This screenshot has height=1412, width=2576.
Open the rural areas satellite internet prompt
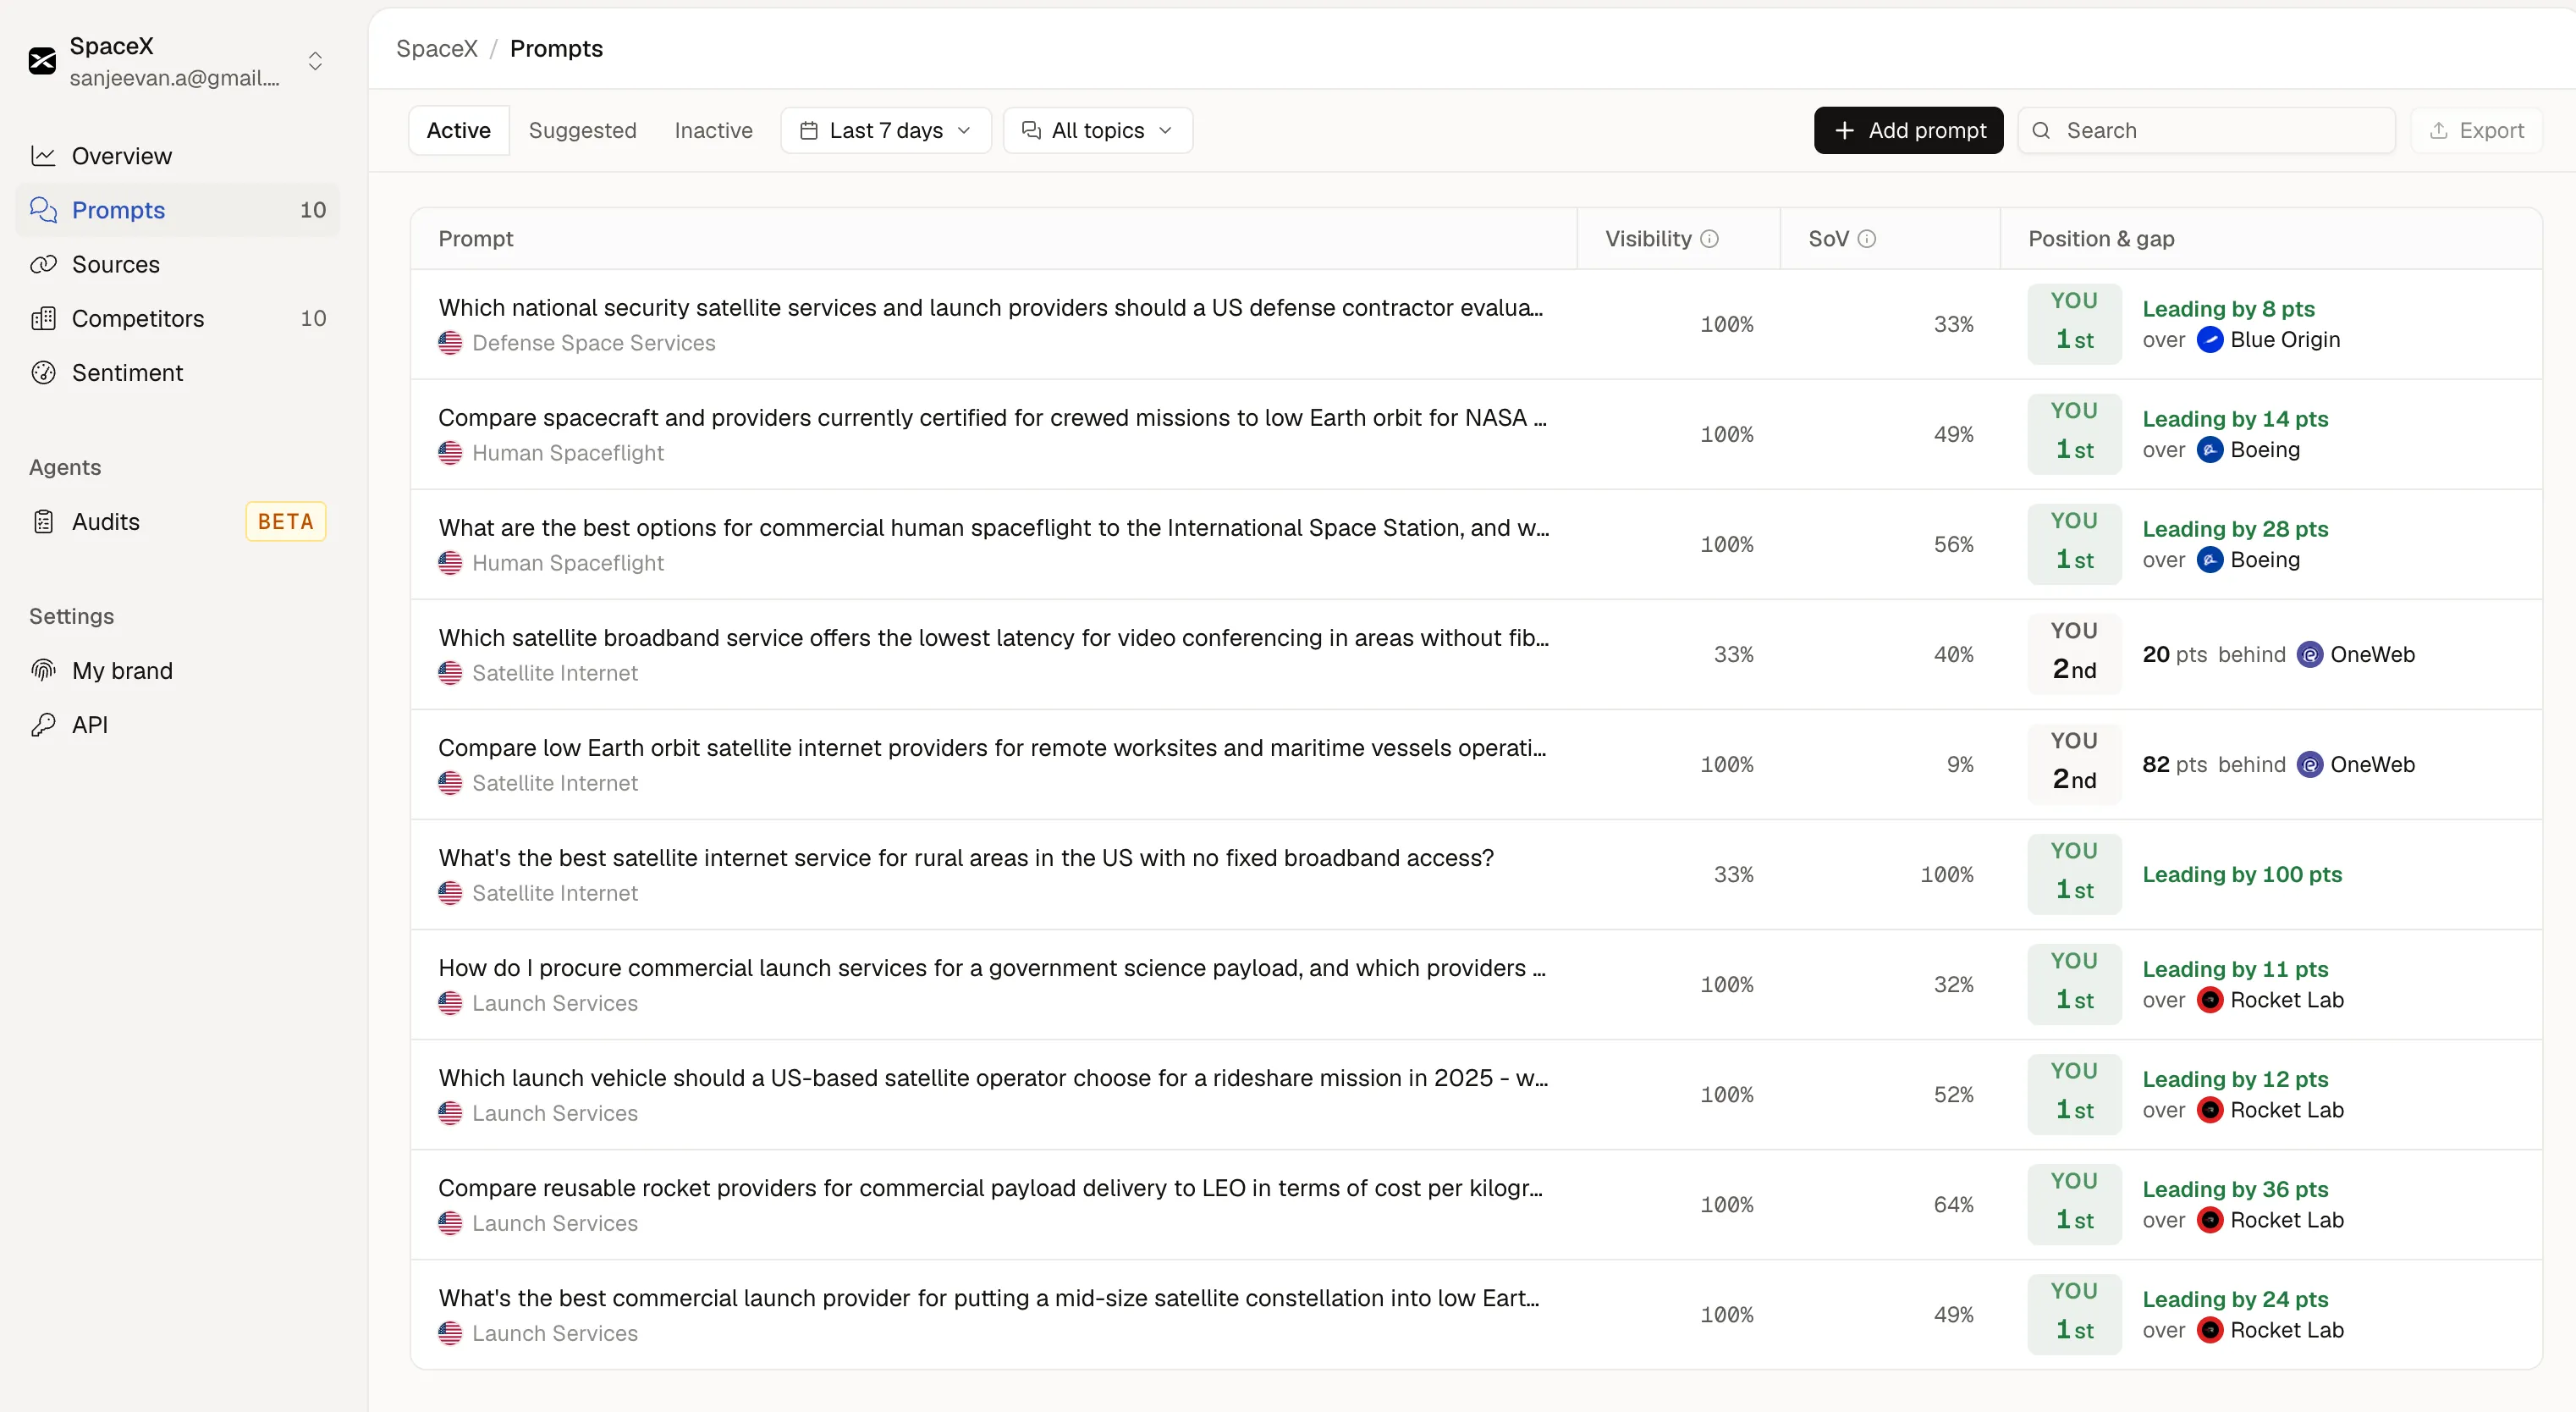(x=966, y=857)
